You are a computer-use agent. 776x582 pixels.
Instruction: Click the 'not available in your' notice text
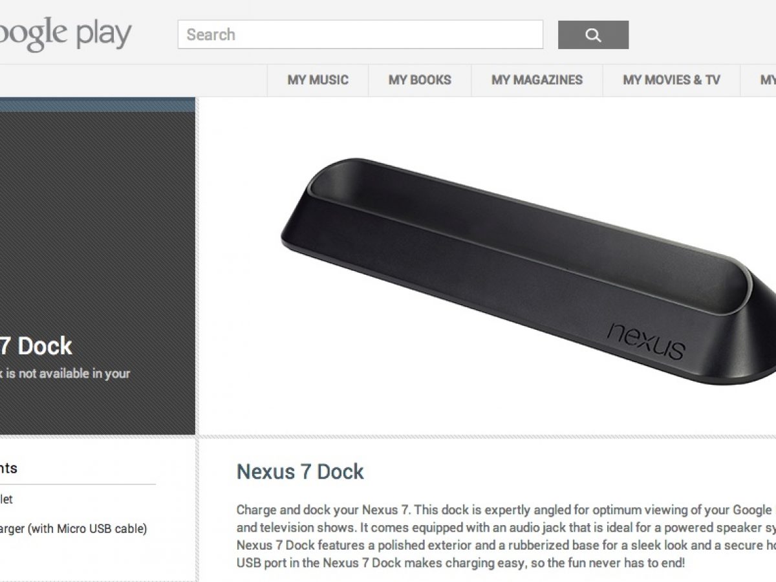coord(65,374)
